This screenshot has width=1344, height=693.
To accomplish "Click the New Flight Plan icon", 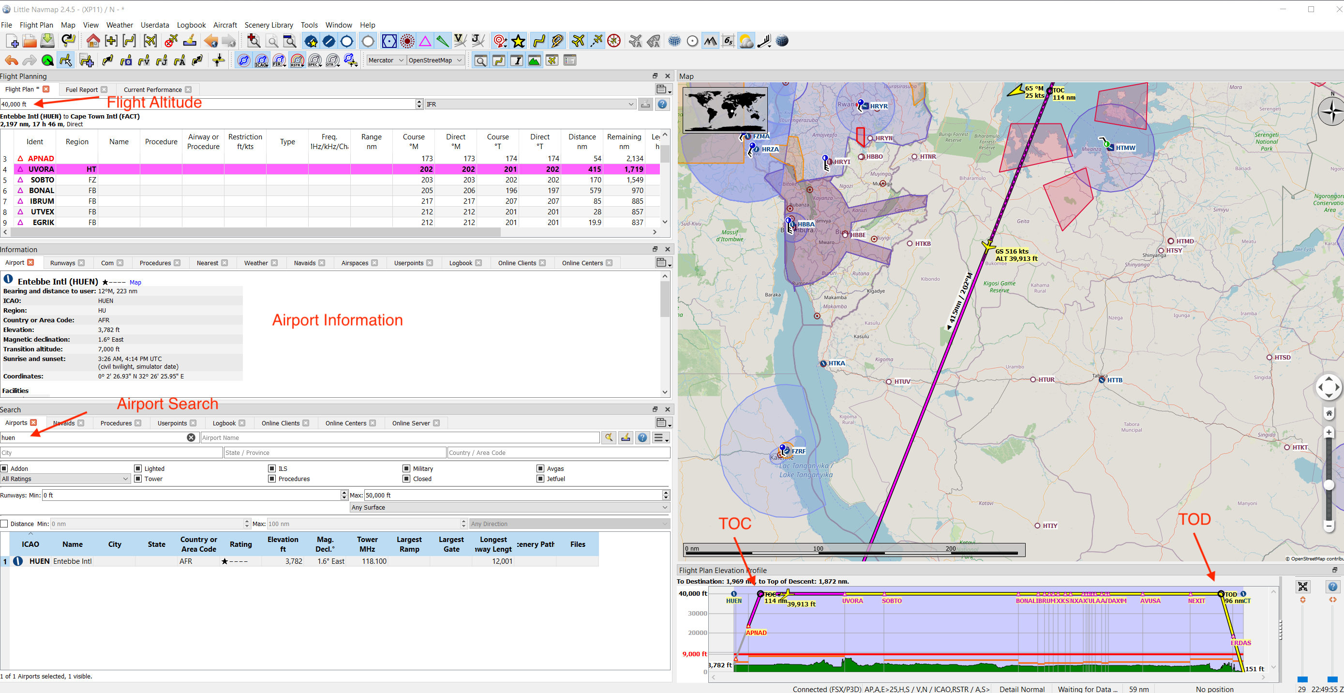I will point(12,41).
